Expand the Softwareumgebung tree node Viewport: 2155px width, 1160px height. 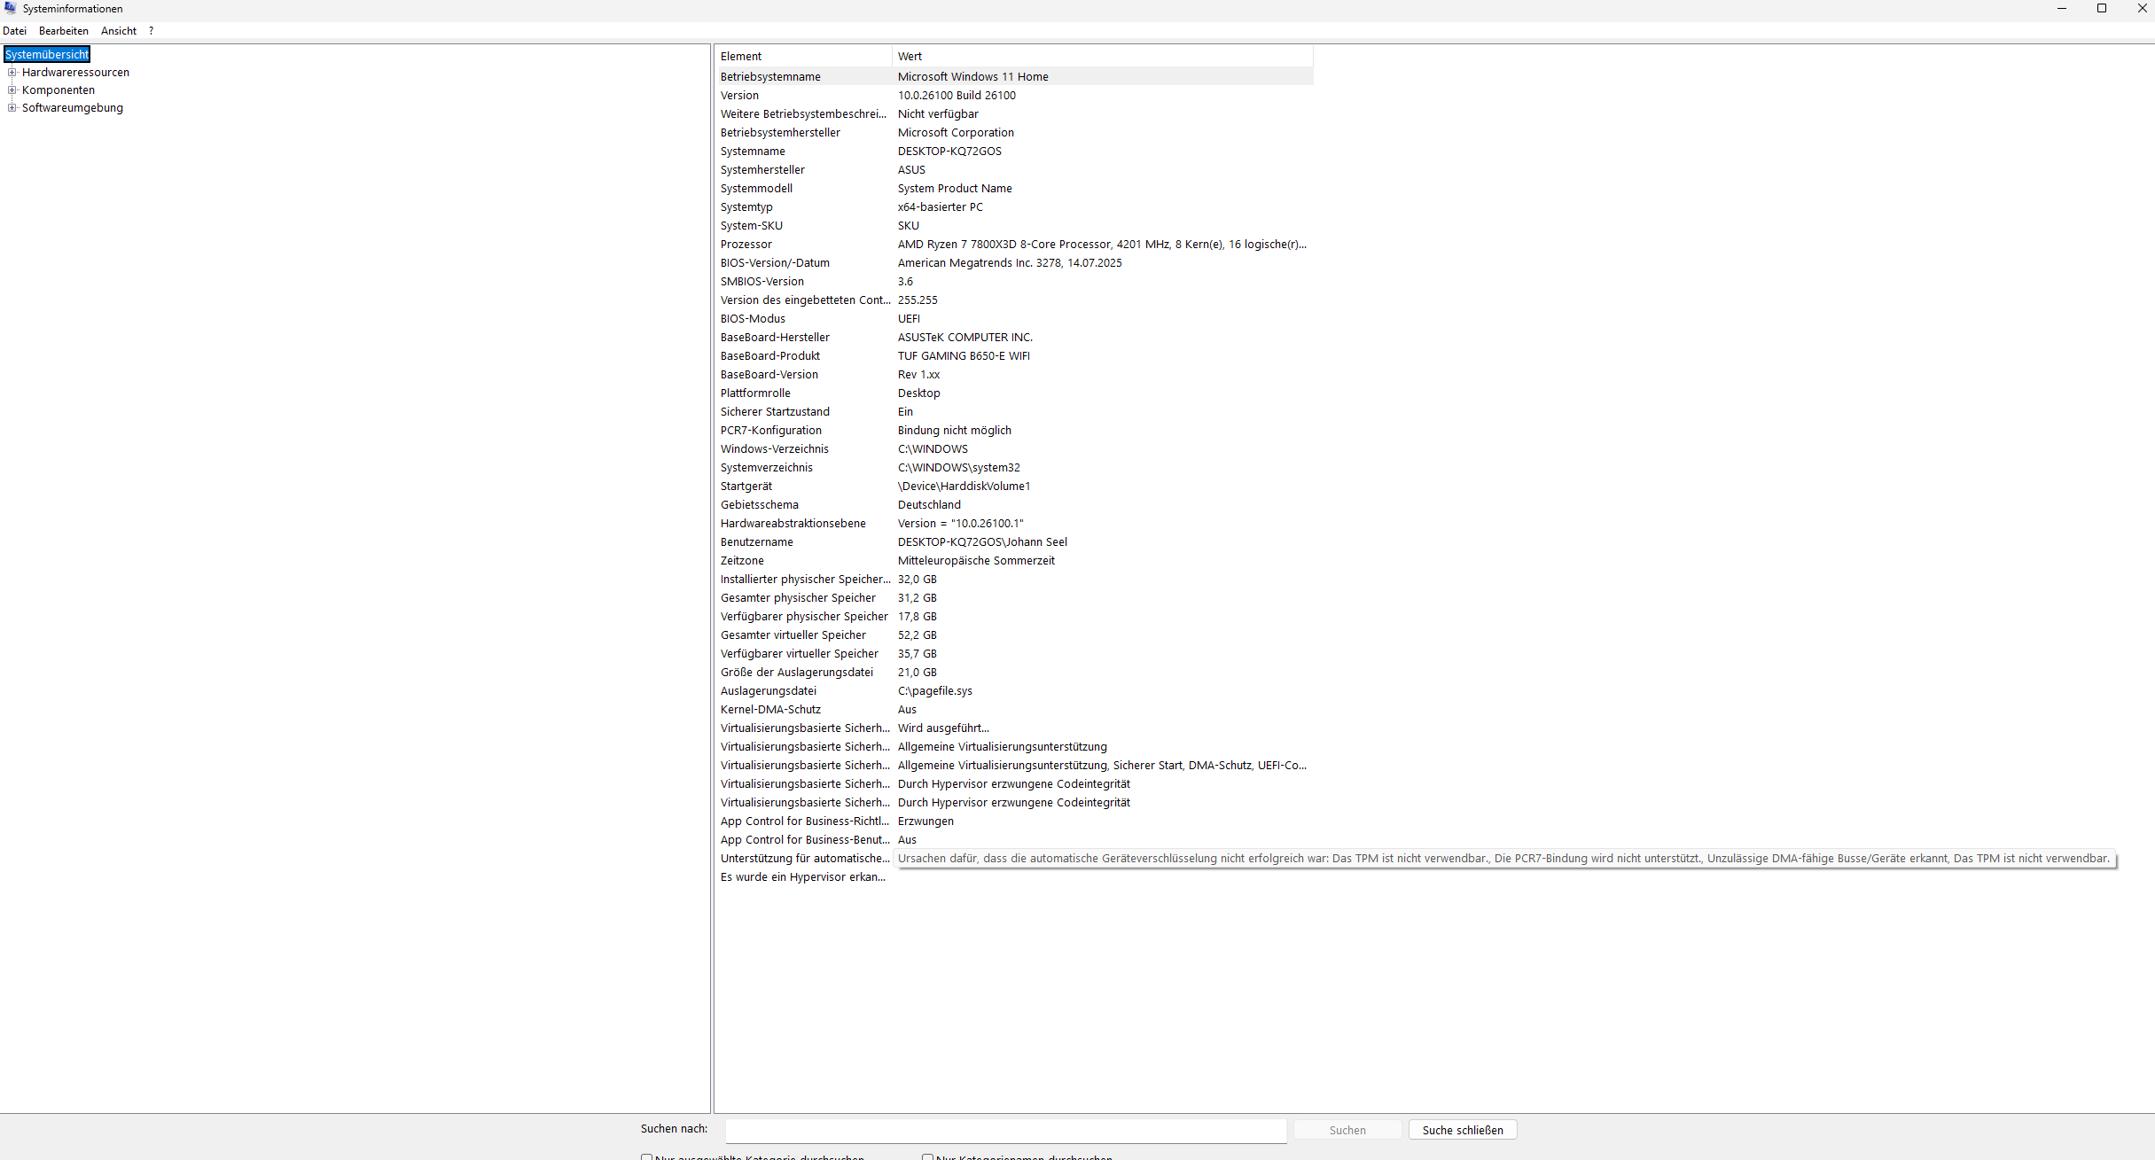12,108
